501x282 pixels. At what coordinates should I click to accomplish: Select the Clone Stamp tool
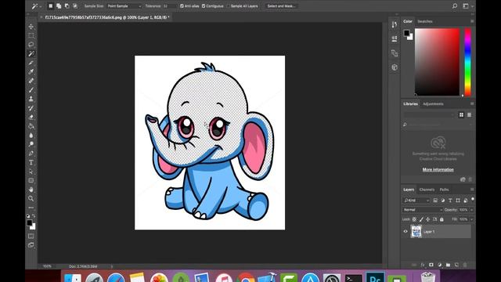coord(31,99)
